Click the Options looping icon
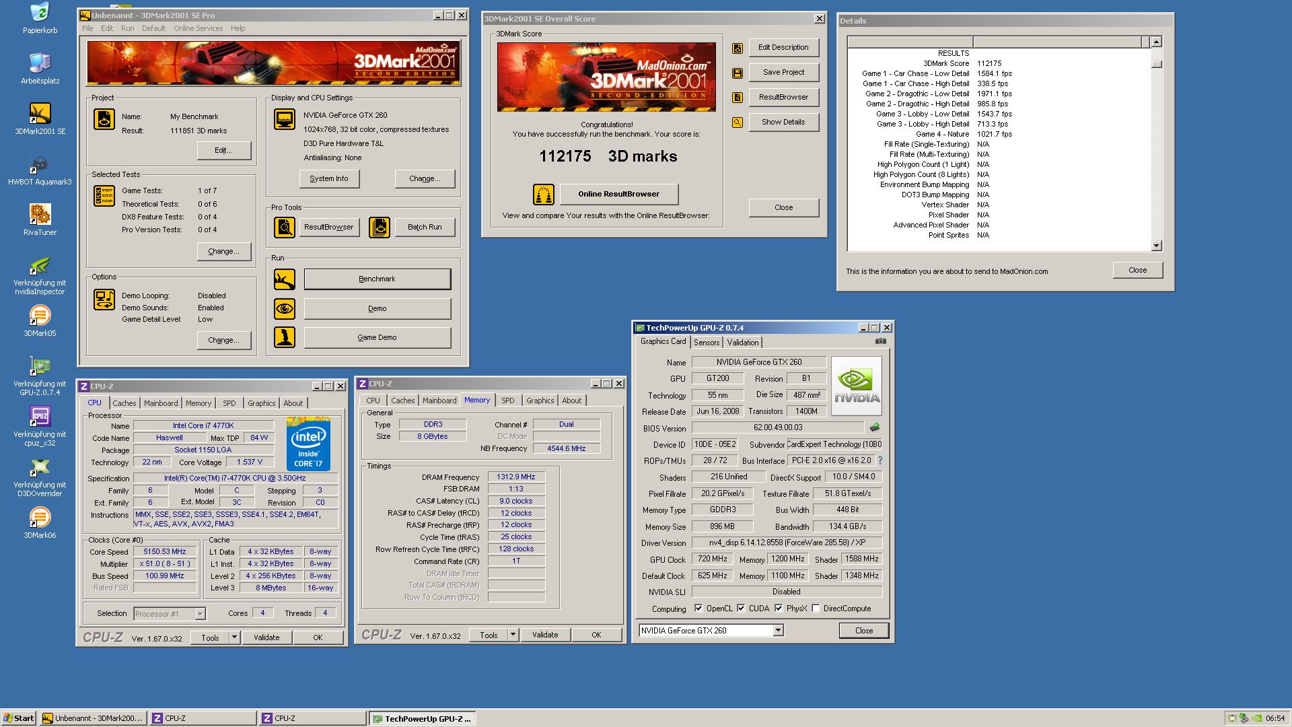Screen dimensions: 1292x727 pos(104,299)
